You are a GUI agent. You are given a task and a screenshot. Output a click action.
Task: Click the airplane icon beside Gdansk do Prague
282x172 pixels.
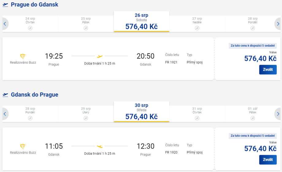(x=5, y=95)
